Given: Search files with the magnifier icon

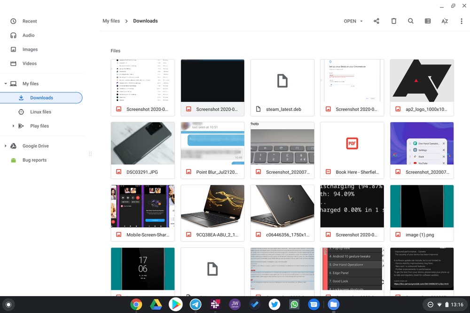Looking at the screenshot, I should [x=411, y=21].
